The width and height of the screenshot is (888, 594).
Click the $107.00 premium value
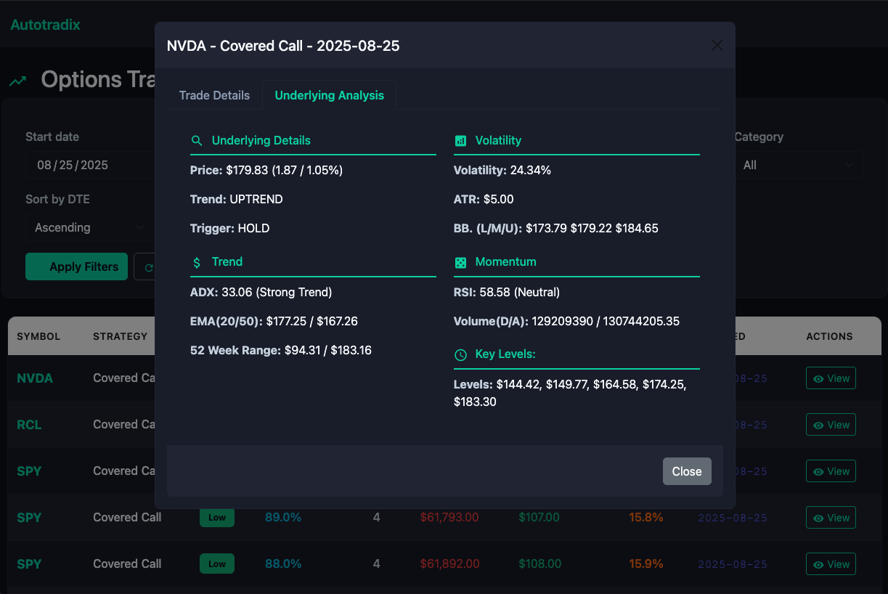coord(539,518)
